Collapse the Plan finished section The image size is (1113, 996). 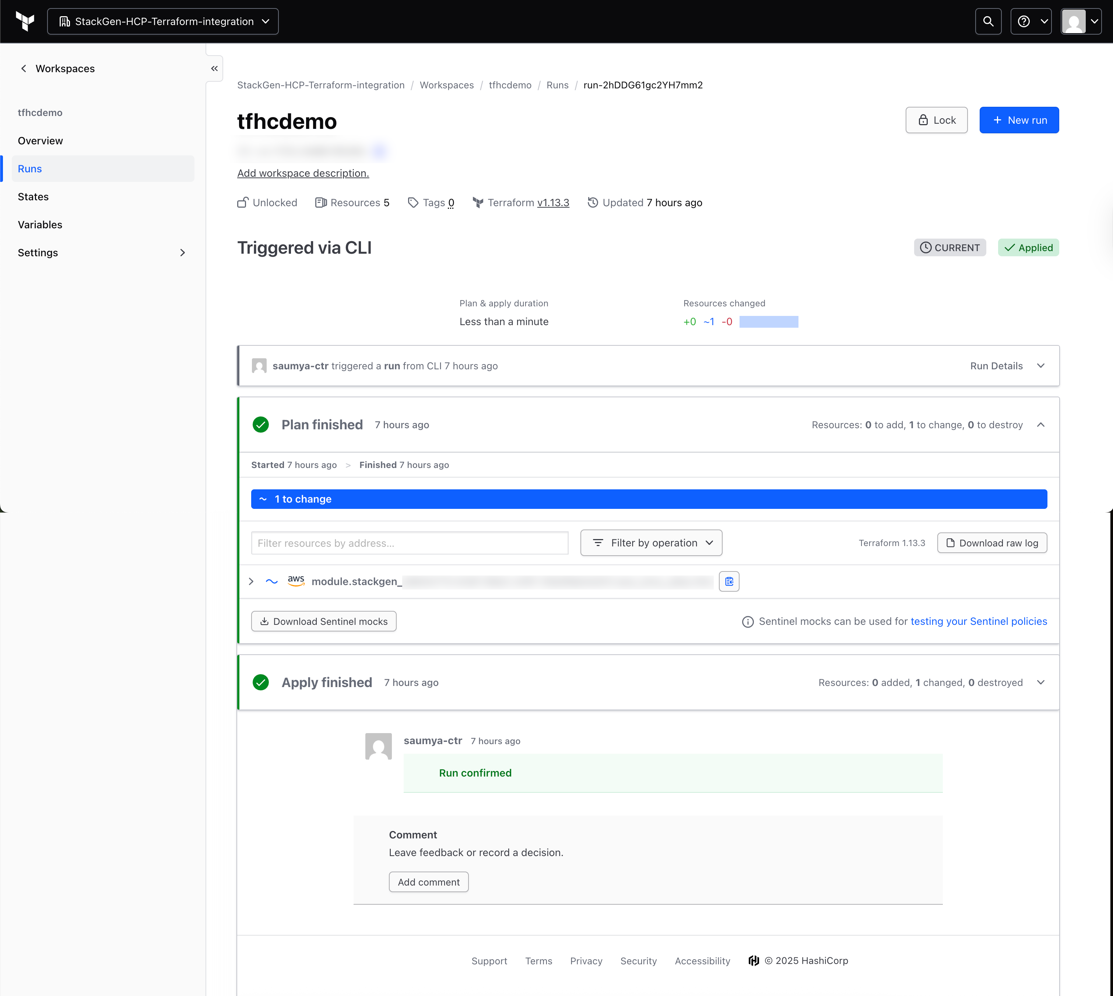pos(1040,425)
